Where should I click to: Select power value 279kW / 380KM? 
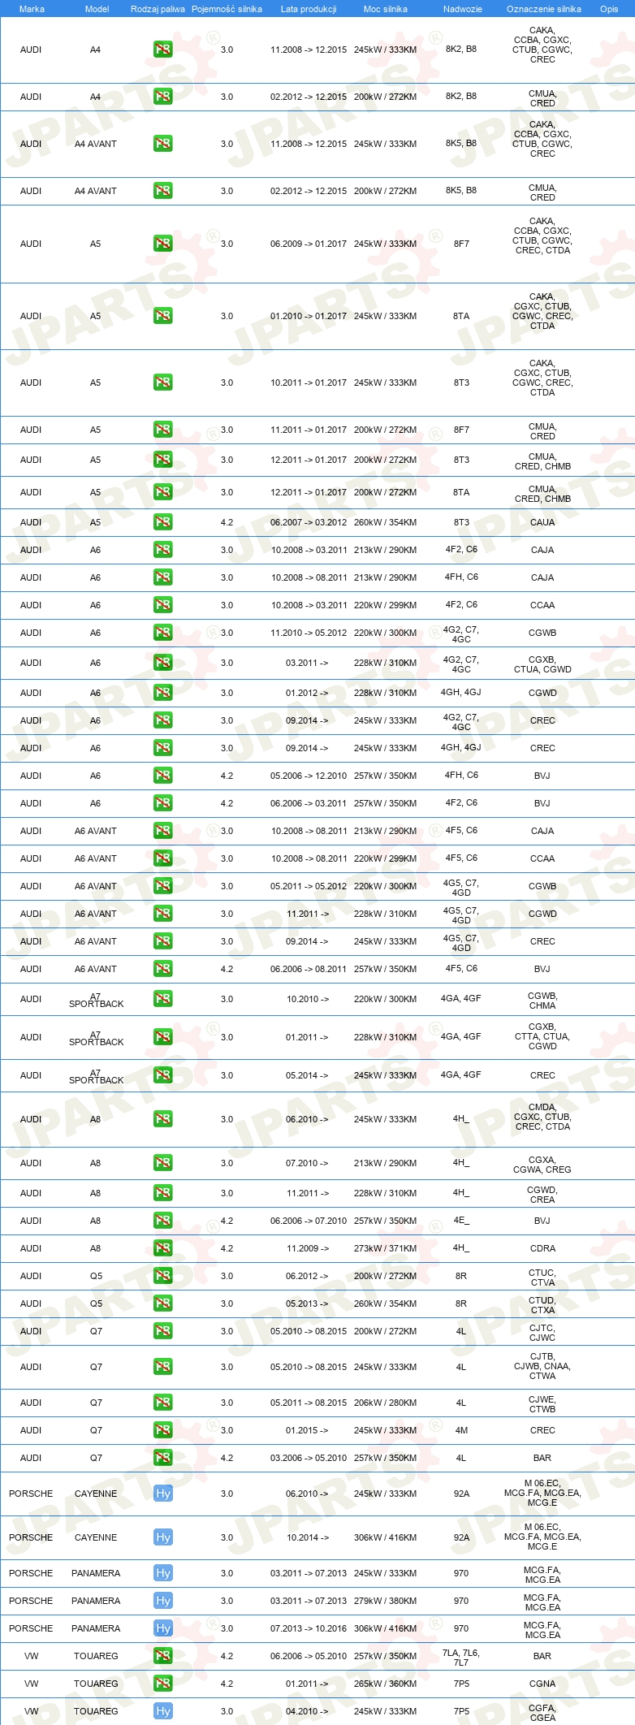[x=385, y=1601]
